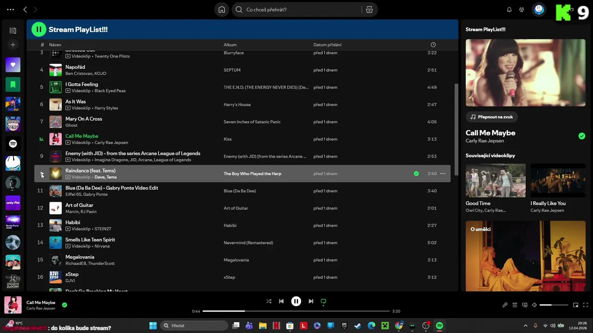Open the Call Me Maybe track title in the list

[x=82, y=136]
